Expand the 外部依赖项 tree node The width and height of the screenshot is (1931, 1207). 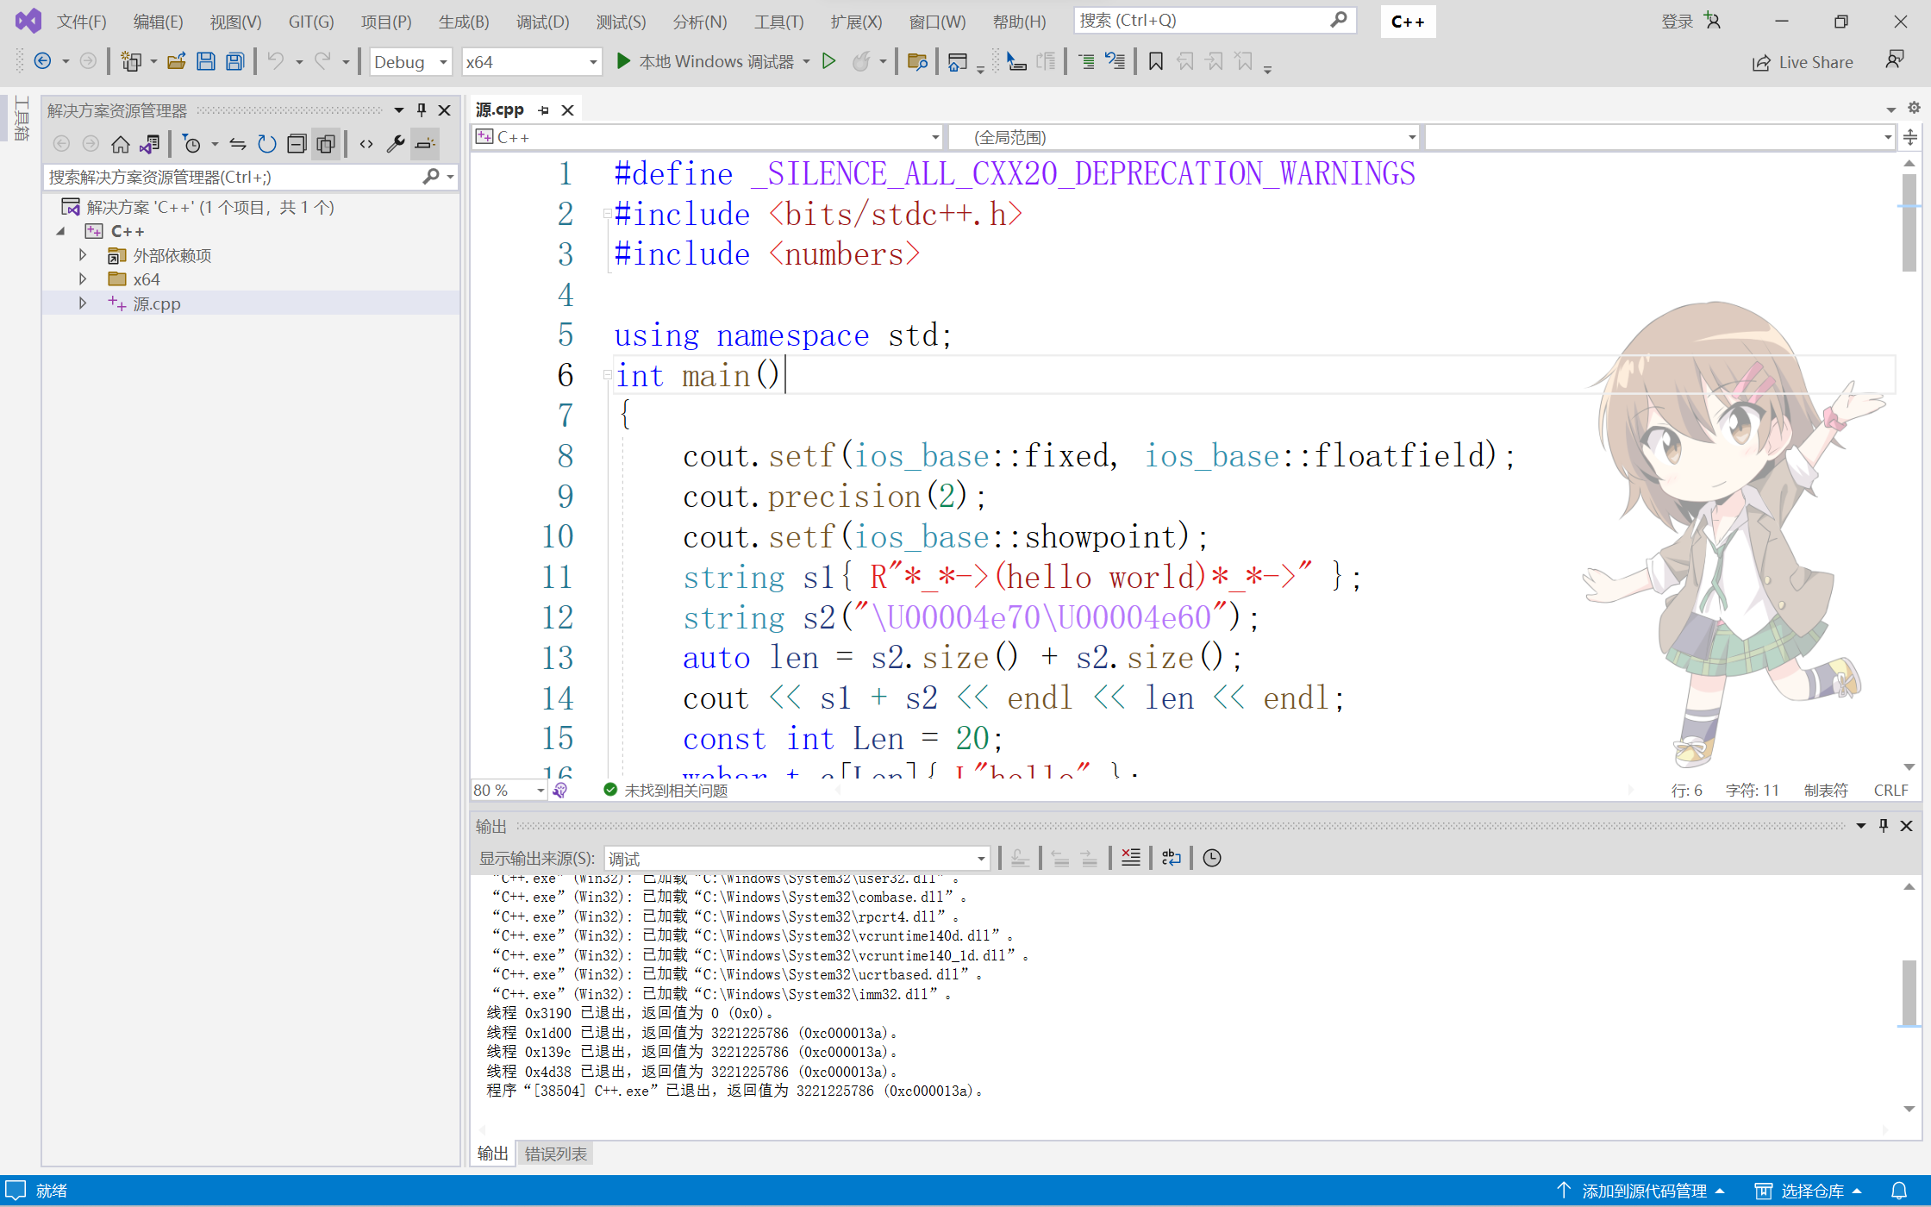(x=82, y=255)
